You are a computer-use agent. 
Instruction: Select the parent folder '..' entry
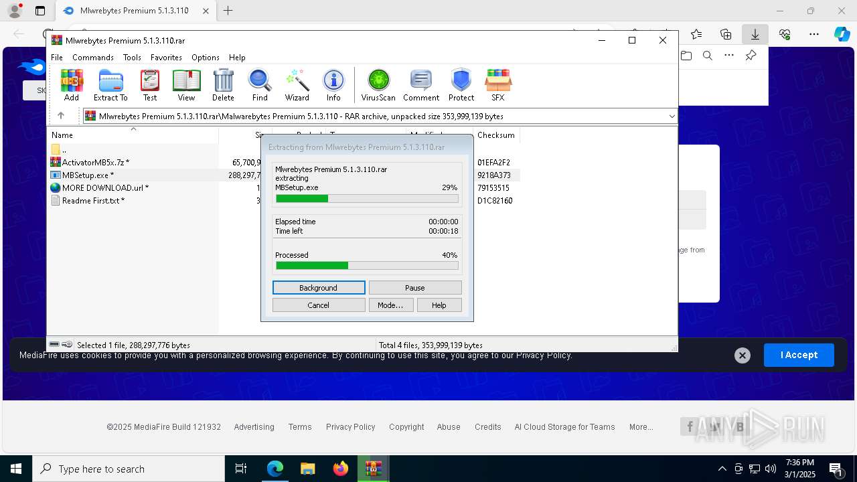tap(58, 150)
